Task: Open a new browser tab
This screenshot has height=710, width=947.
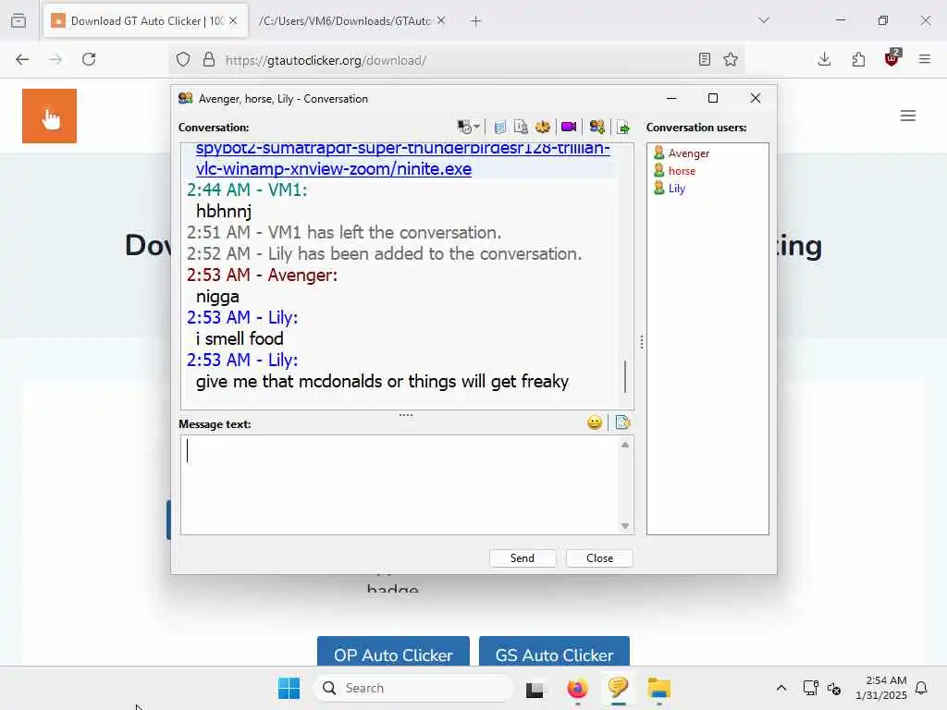Action: coord(476,21)
